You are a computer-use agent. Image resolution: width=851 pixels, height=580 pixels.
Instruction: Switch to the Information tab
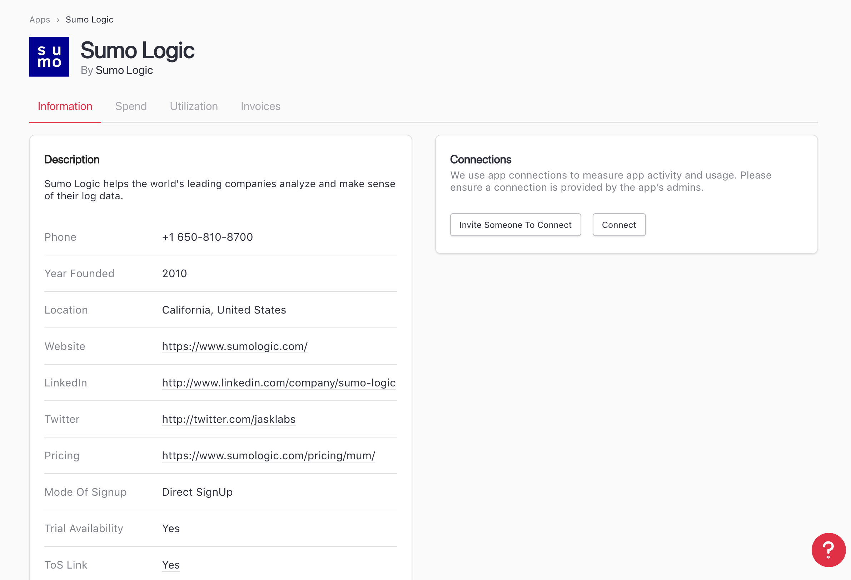pyautogui.click(x=65, y=106)
